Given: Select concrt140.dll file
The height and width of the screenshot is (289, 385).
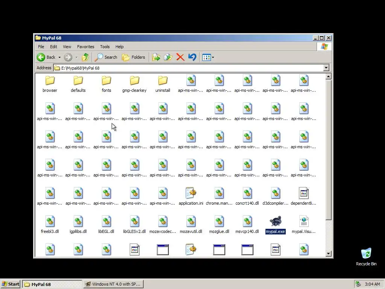Looking at the screenshot, I should pos(247,197).
